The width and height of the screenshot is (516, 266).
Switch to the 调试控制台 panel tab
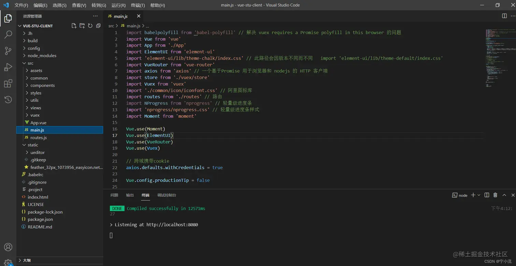(167, 195)
